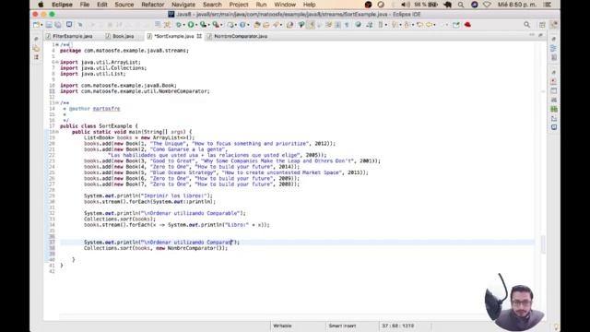Click the Open Type toolbar icon
The image size is (590, 332).
point(257,25)
